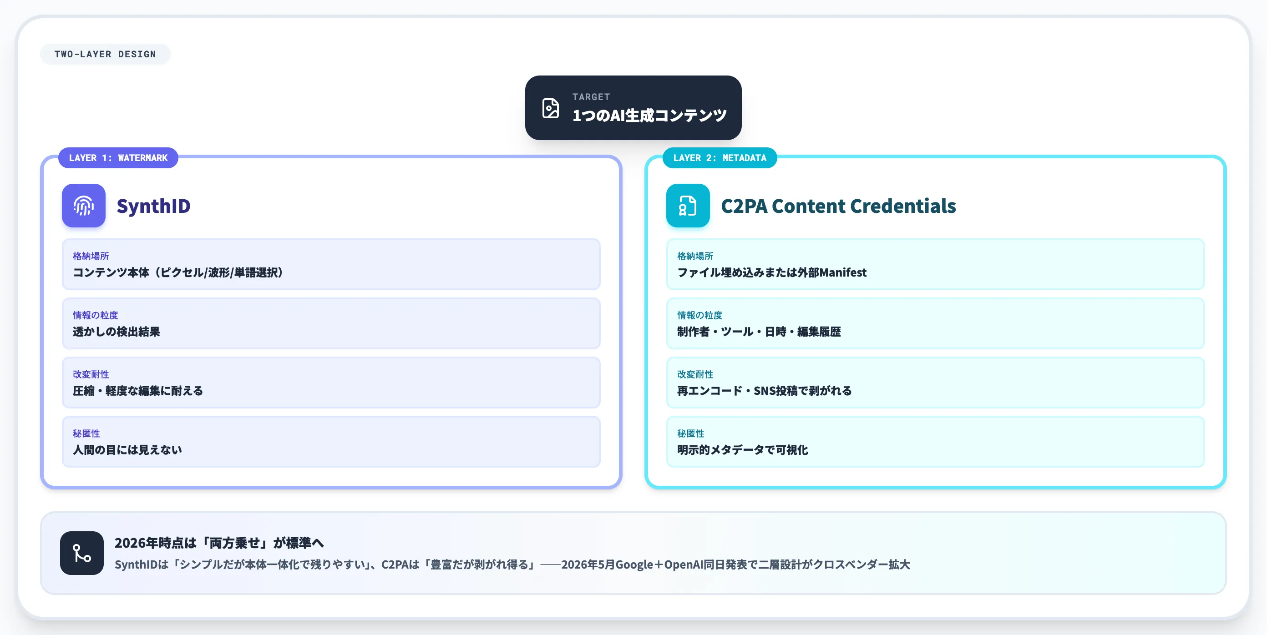Click the SynthID fingerprint icon

click(84, 206)
